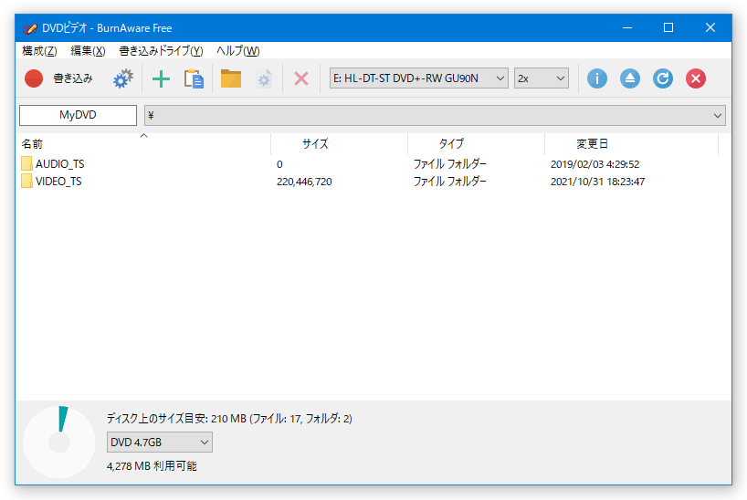Sort by the 名前 column header
The image size is (747, 500).
(145, 144)
